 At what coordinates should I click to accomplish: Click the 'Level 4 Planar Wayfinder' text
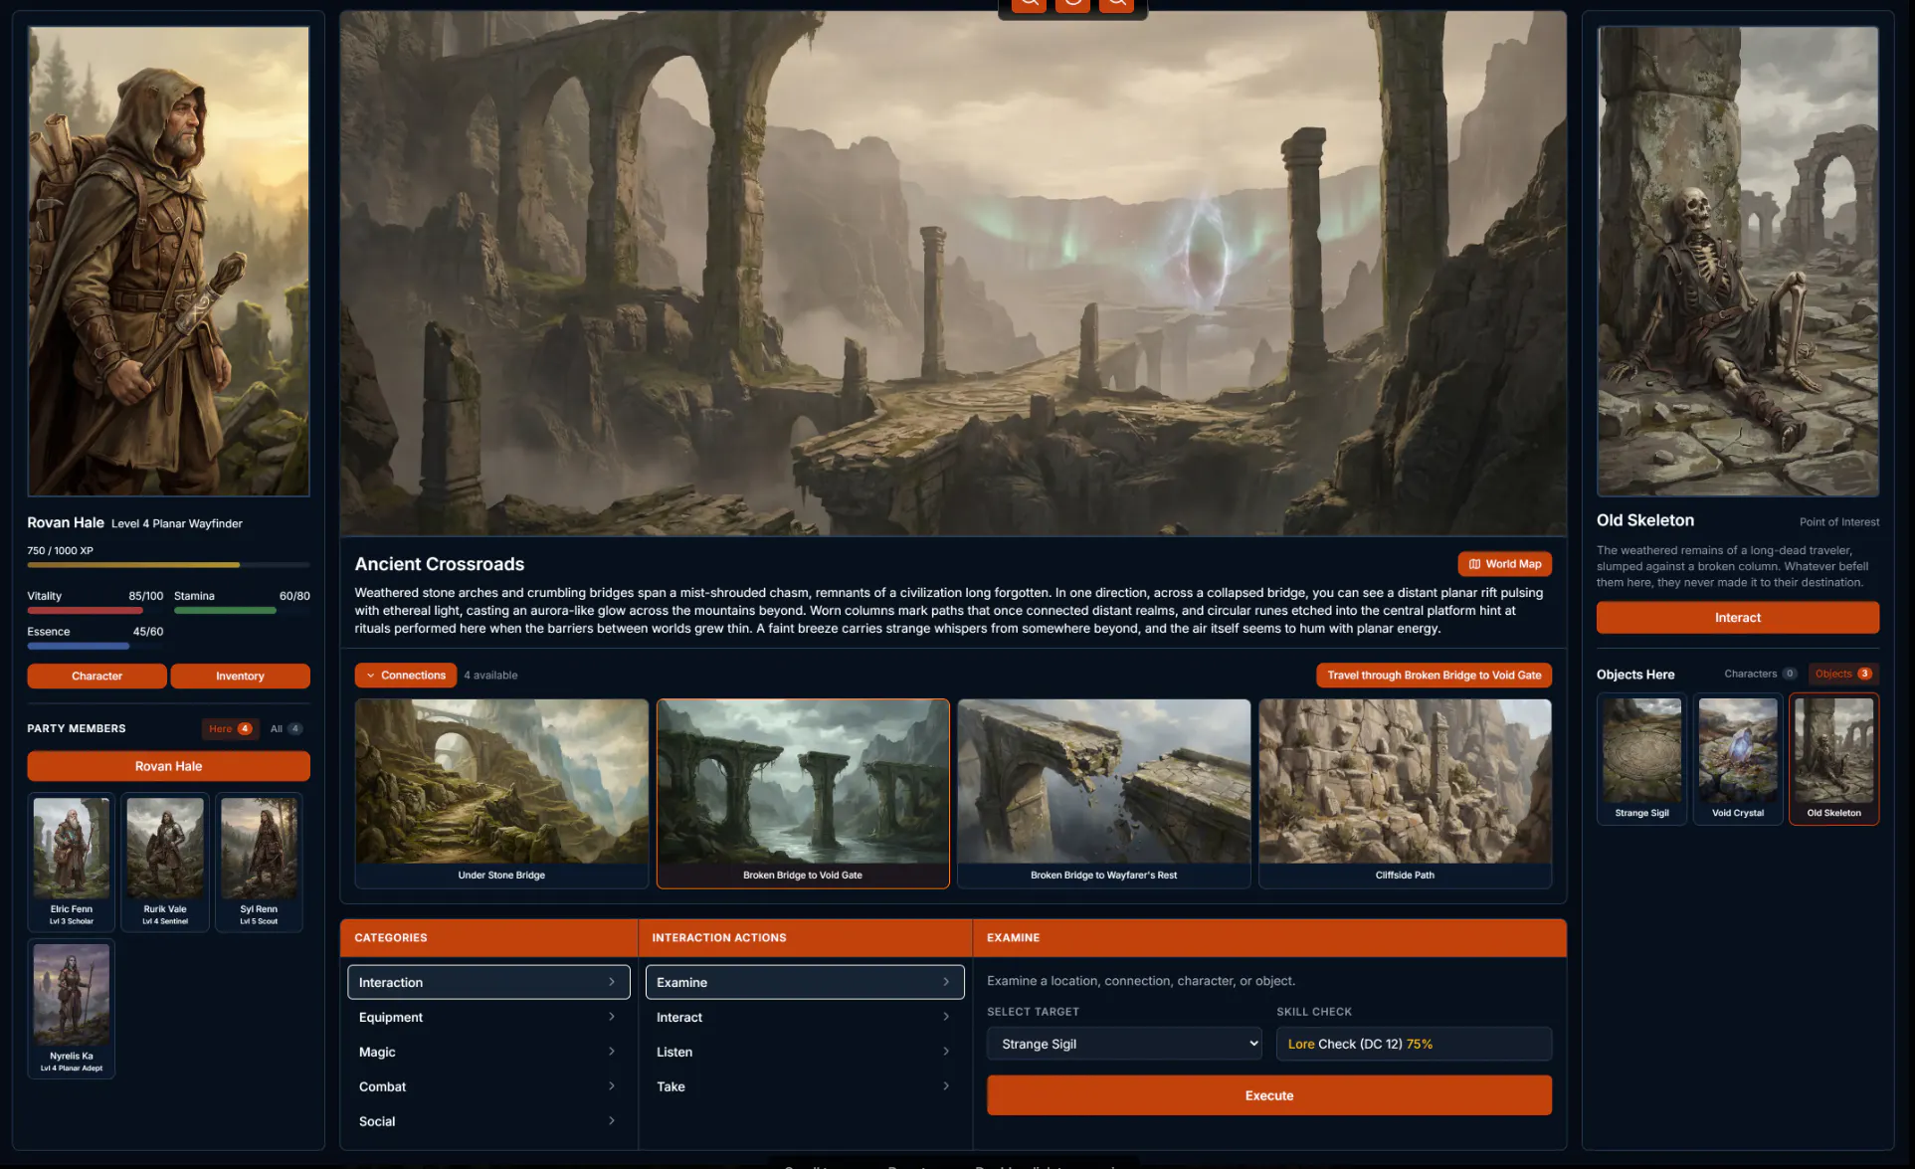177,524
